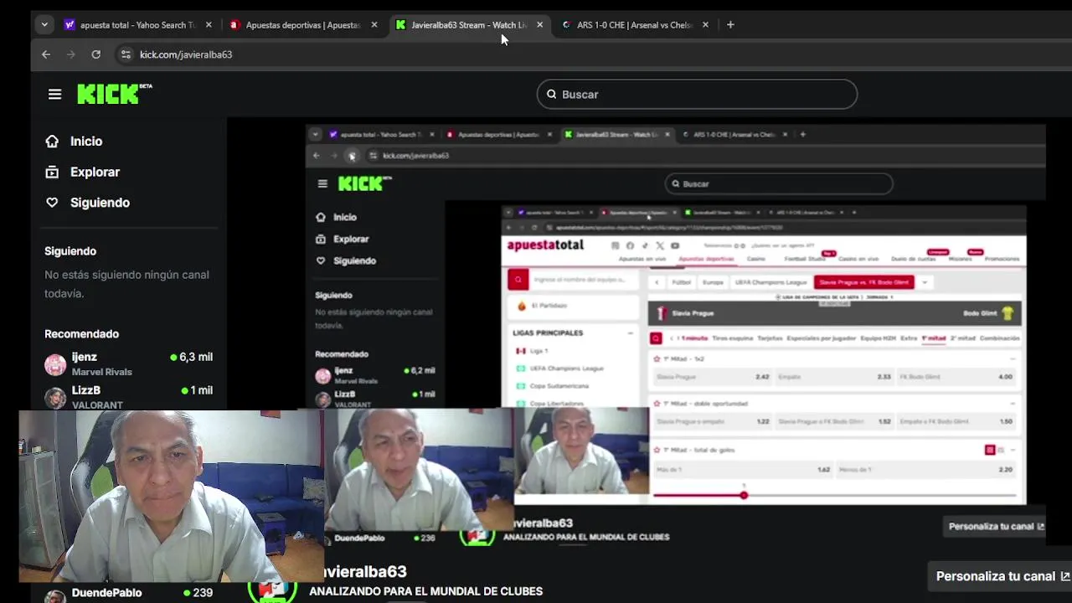Viewport: 1072px width, 603px height.
Task: Open Kick's hamburger menu in outer browser
Action: coord(54,95)
